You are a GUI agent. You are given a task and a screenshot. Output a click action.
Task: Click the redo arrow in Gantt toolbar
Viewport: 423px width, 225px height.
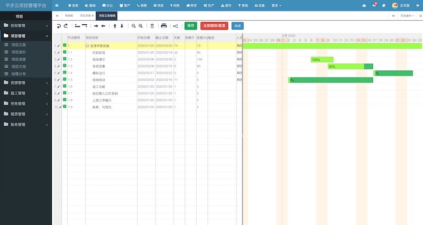pyautogui.click(x=66, y=26)
